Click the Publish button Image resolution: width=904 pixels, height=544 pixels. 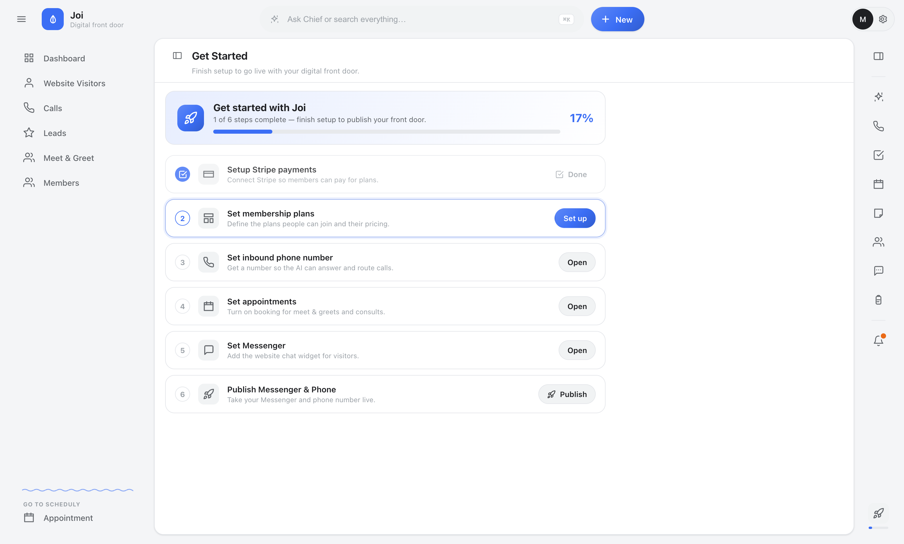click(567, 394)
